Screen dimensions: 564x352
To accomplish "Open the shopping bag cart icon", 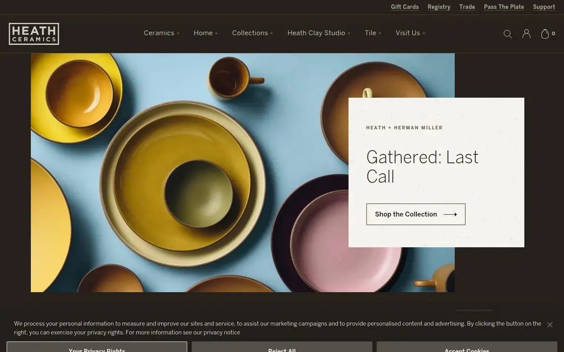I will coord(548,33).
